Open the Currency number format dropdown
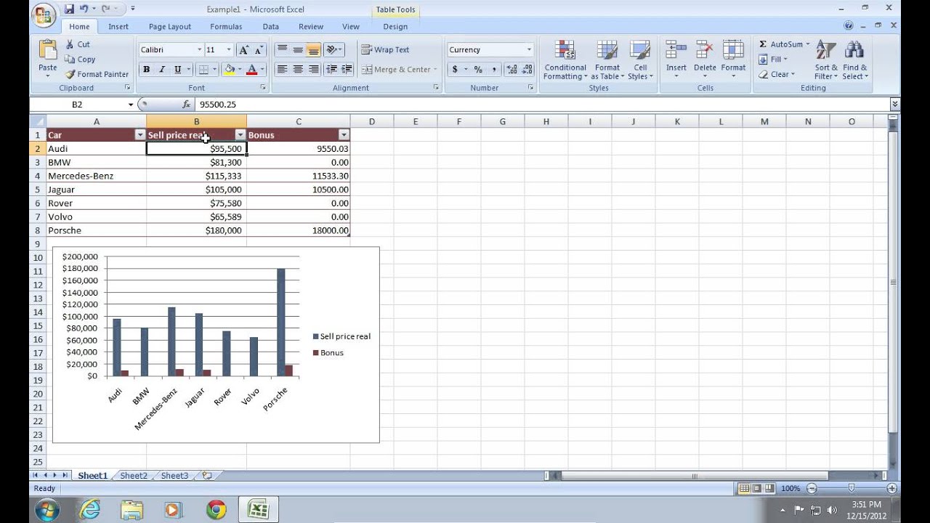 pyautogui.click(x=529, y=50)
